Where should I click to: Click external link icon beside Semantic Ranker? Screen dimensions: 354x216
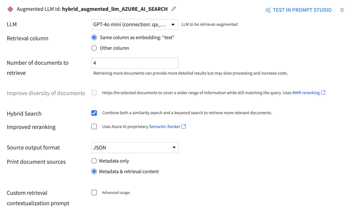[x=184, y=127]
